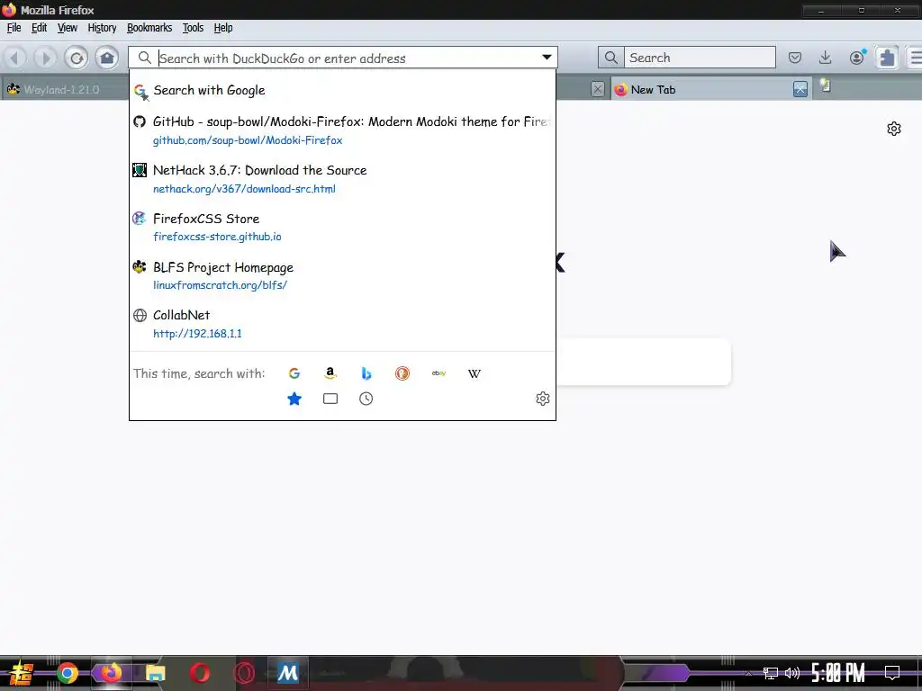Search this time with Amazon icon
The image size is (922, 691).
tap(330, 373)
